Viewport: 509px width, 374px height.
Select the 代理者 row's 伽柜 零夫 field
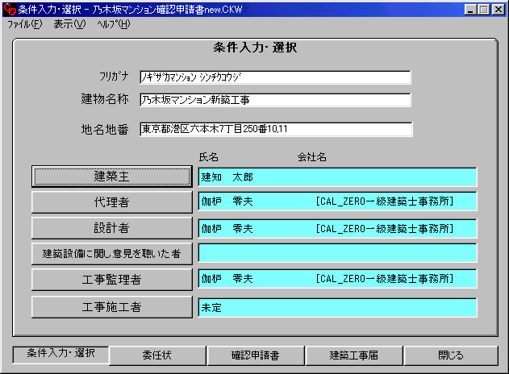337,202
